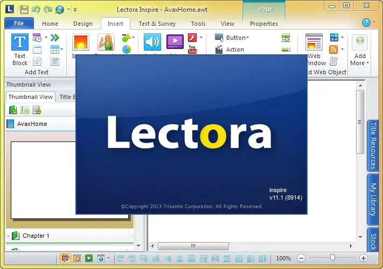The height and width of the screenshot is (269, 383).
Task: Insert a Character with the waving woman icon
Action: [106, 42]
